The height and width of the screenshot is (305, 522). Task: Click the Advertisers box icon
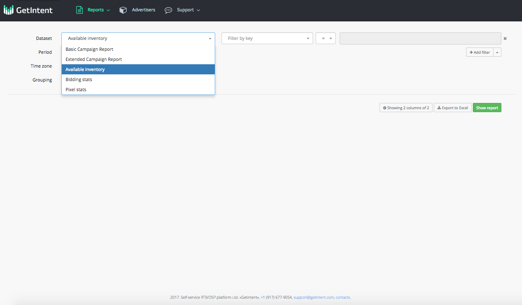click(123, 10)
